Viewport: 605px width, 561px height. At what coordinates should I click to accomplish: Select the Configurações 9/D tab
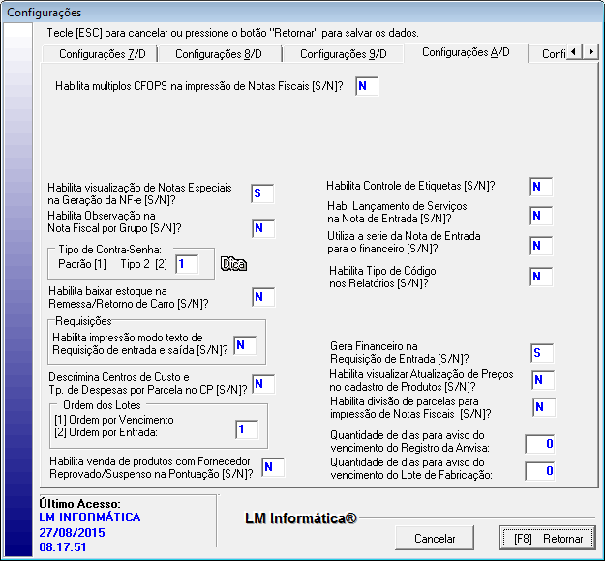point(343,54)
